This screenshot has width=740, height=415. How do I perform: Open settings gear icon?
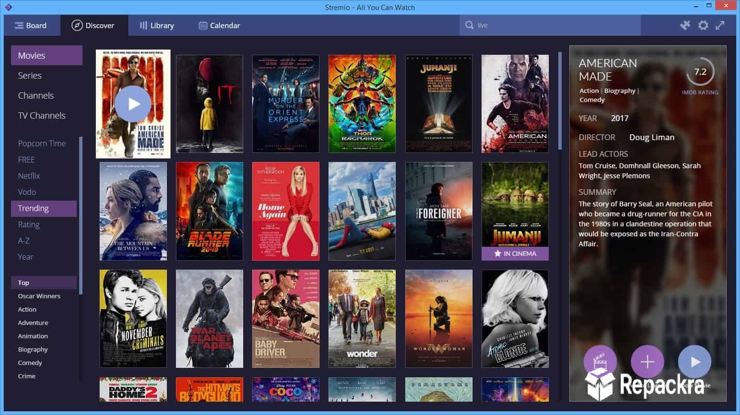coord(703,25)
